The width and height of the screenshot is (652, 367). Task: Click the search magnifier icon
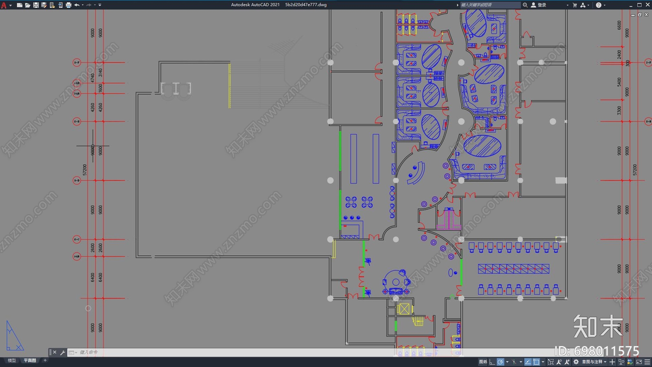[525, 5]
